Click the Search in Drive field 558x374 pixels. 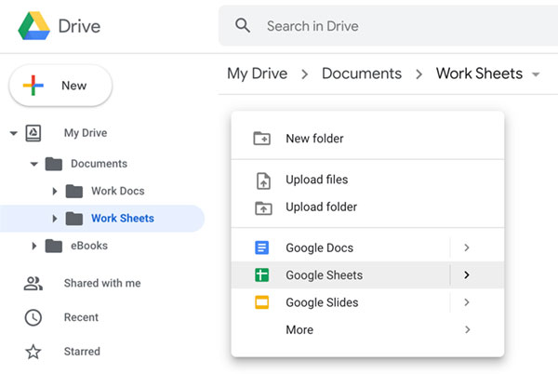(388, 26)
